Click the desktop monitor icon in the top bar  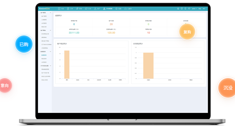182,9
